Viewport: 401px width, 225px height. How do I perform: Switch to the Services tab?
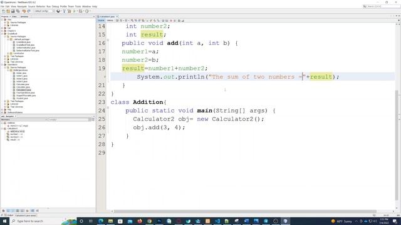24,17
